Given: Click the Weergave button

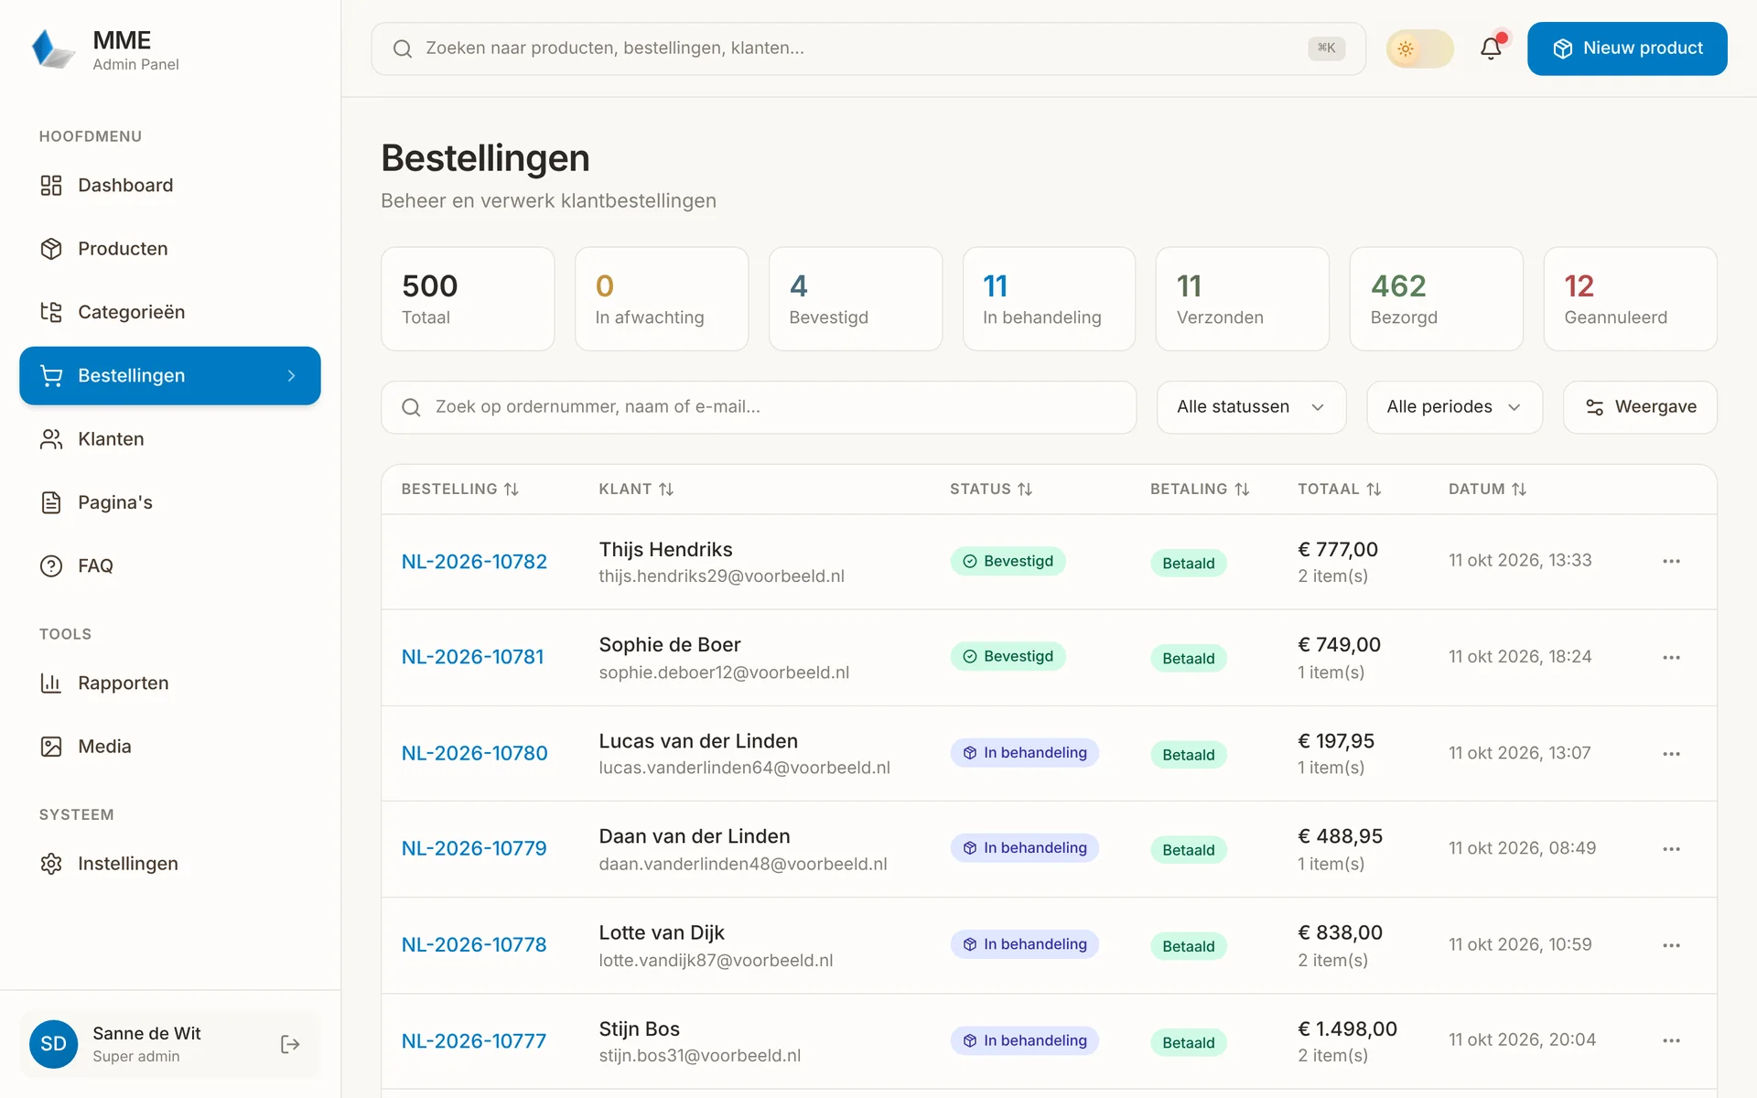Looking at the screenshot, I should coord(1640,407).
